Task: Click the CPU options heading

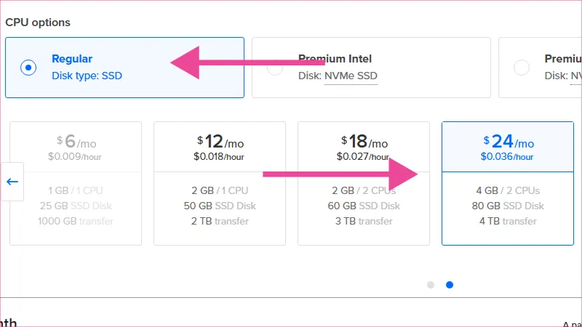Action: 38,23
